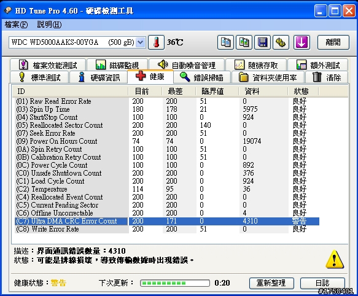The height and width of the screenshot is (296, 358).
Task: Switch to 自動噪音管理 tab
Action: coord(187,65)
